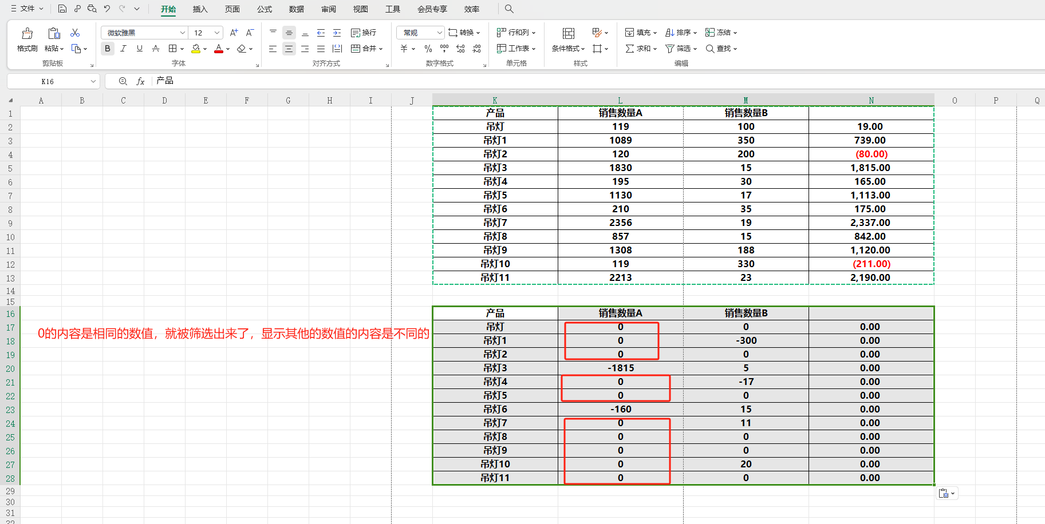1045x524 pixels.
Task: Toggle align text left
Action: click(x=273, y=49)
